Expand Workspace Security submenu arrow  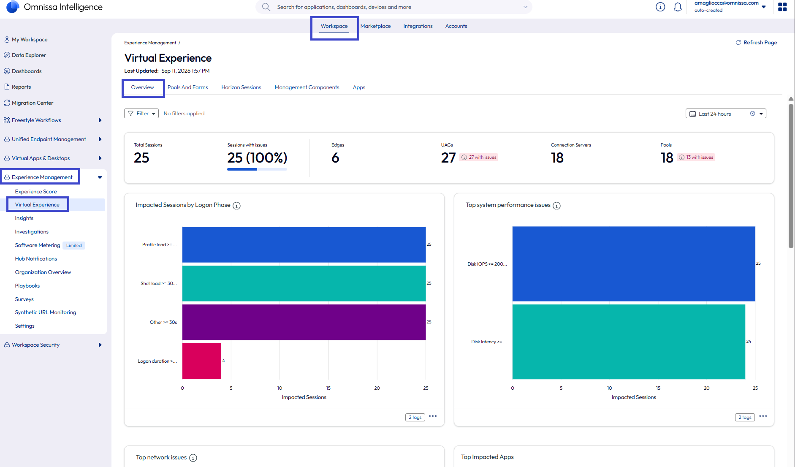[x=100, y=345]
